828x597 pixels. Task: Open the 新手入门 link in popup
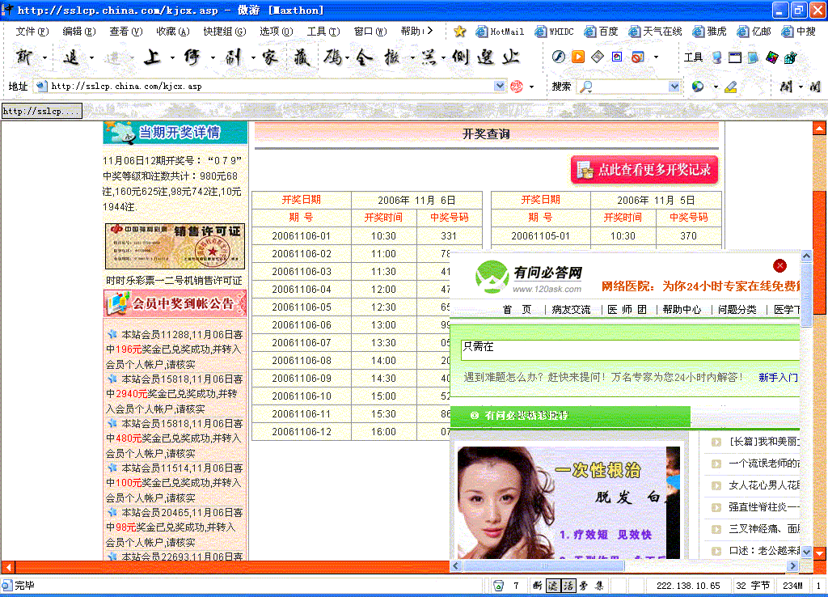tap(778, 377)
